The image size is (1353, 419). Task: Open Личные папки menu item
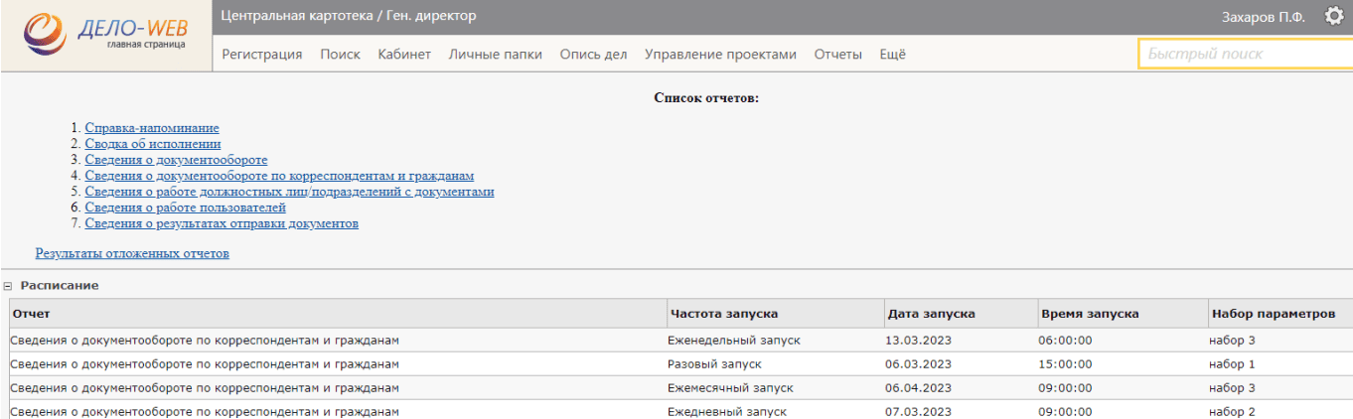pos(495,55)
